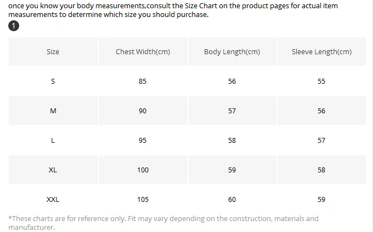Click the XL size row label
Viewport: 373px width, 232px height.
pos(53,170)
